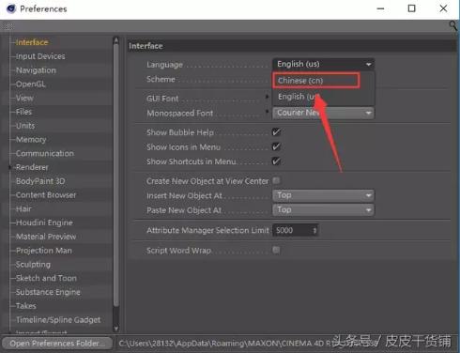The image size is (460, 353).
Task: Select Sketch and Toon category
Action: 46,278
